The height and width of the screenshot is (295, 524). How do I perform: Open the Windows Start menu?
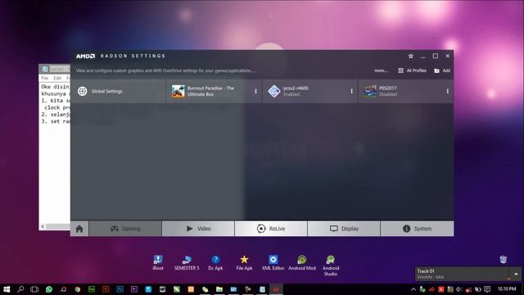pos(7,289)
